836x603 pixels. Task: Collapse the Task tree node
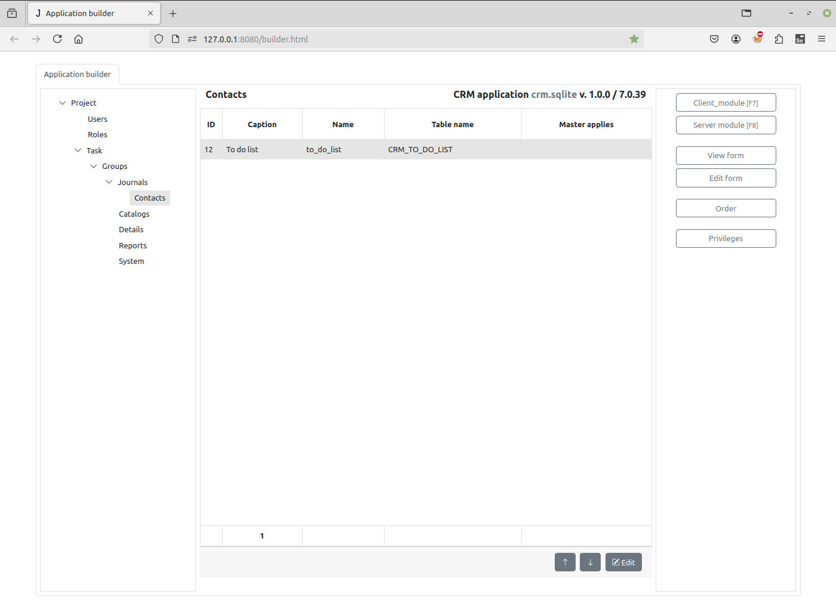pos(78,150)
